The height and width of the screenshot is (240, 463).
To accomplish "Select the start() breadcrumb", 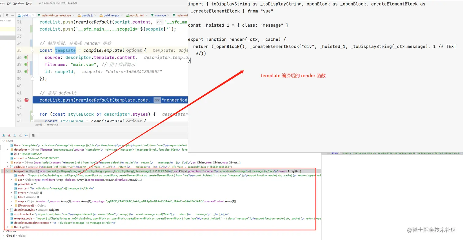I will point(38,125).
